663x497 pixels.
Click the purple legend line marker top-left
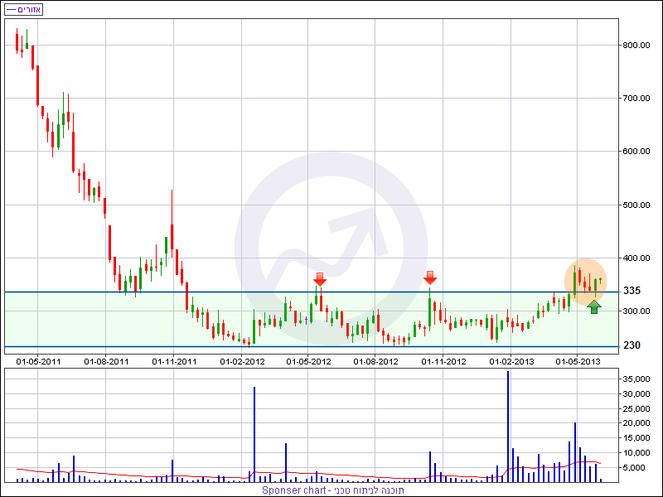point(10,9)
